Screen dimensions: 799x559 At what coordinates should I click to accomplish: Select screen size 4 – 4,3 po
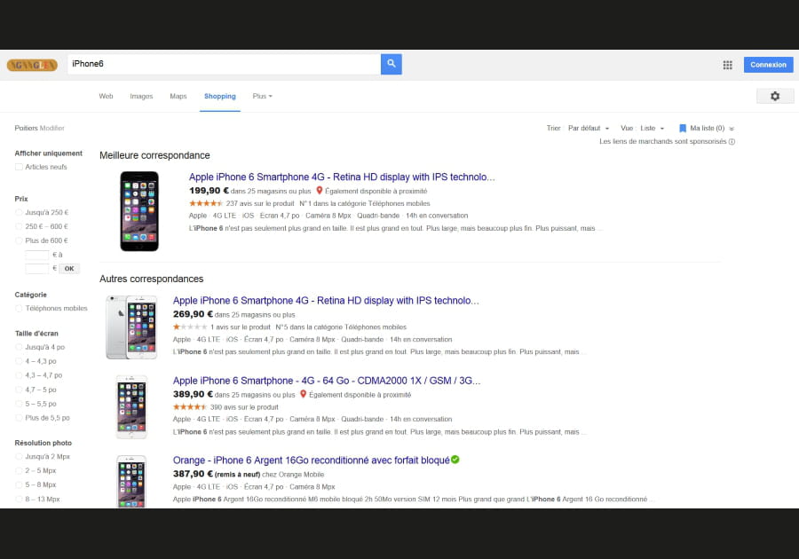pos(19,361)
